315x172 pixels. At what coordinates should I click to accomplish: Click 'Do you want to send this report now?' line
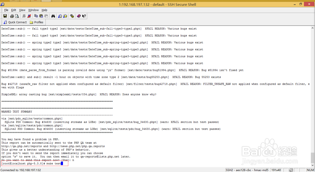[x=37, y=160]
